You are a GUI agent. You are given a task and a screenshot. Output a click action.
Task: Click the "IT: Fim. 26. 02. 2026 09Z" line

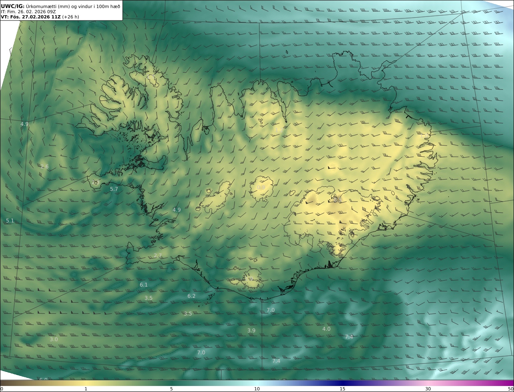click(x=28, y=12)
